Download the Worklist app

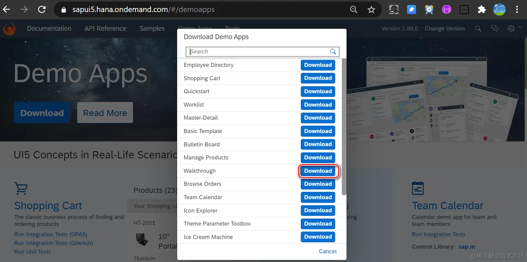[318, 105]
